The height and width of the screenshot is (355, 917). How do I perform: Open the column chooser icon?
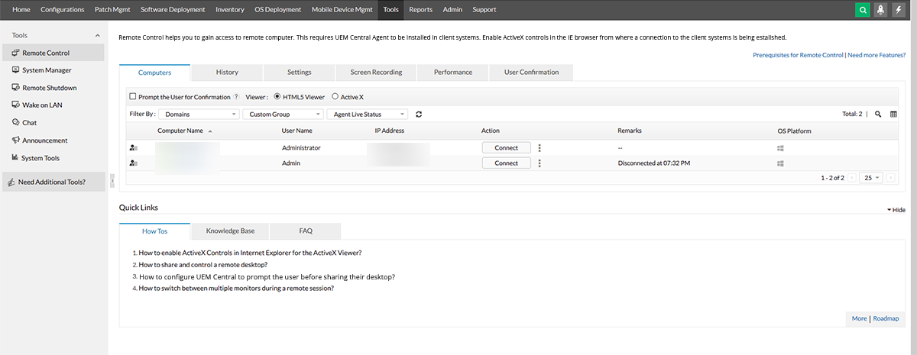(x=893, y=115)
